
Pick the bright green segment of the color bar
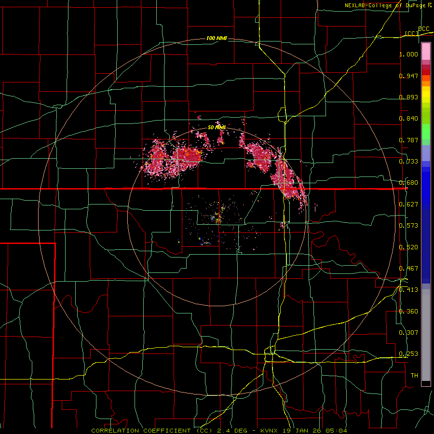[426, 132]
